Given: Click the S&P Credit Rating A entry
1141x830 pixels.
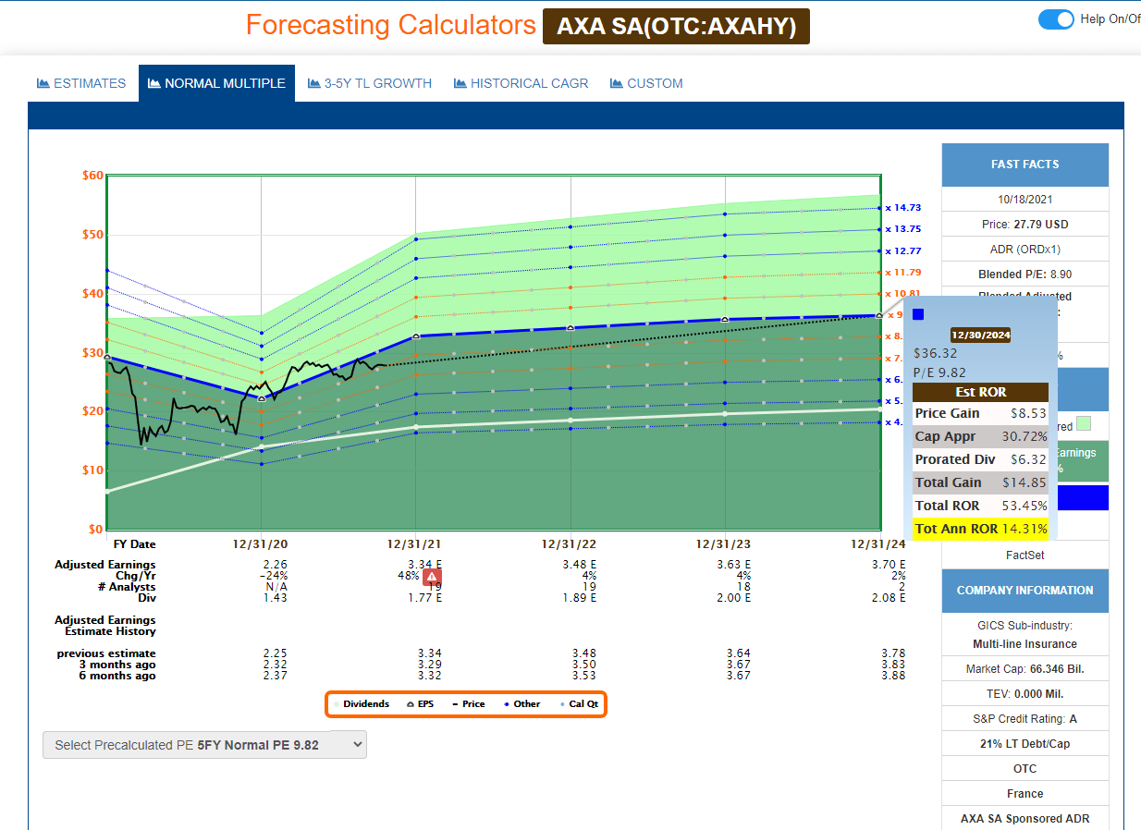Looking at the screenshot, I should pos(1024,718).
